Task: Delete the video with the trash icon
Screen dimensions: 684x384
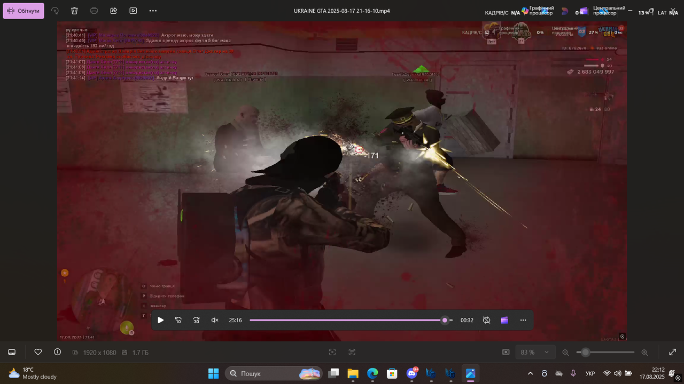Action: click(x=74, y=11)
